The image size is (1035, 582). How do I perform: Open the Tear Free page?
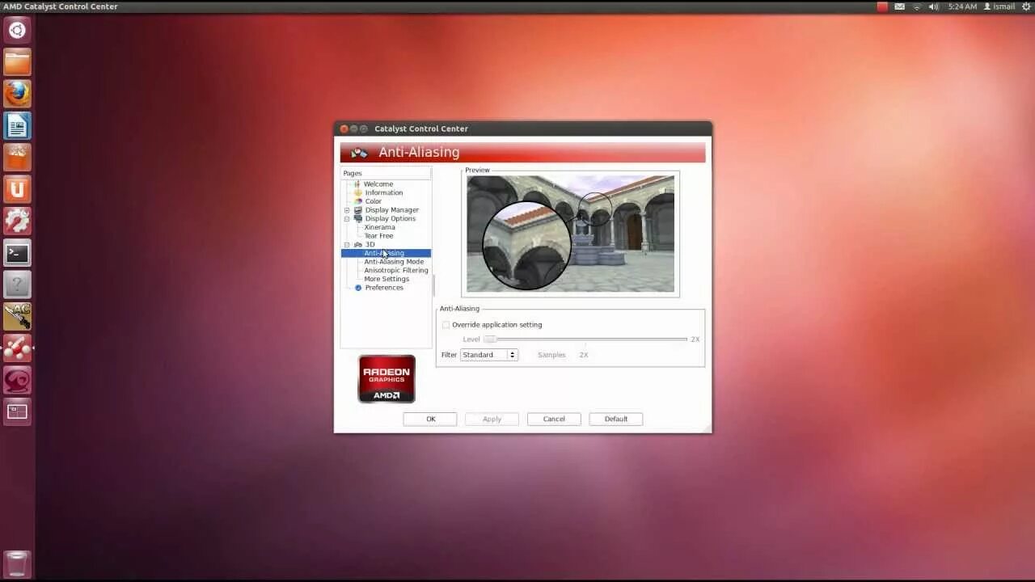coord(379,236)
